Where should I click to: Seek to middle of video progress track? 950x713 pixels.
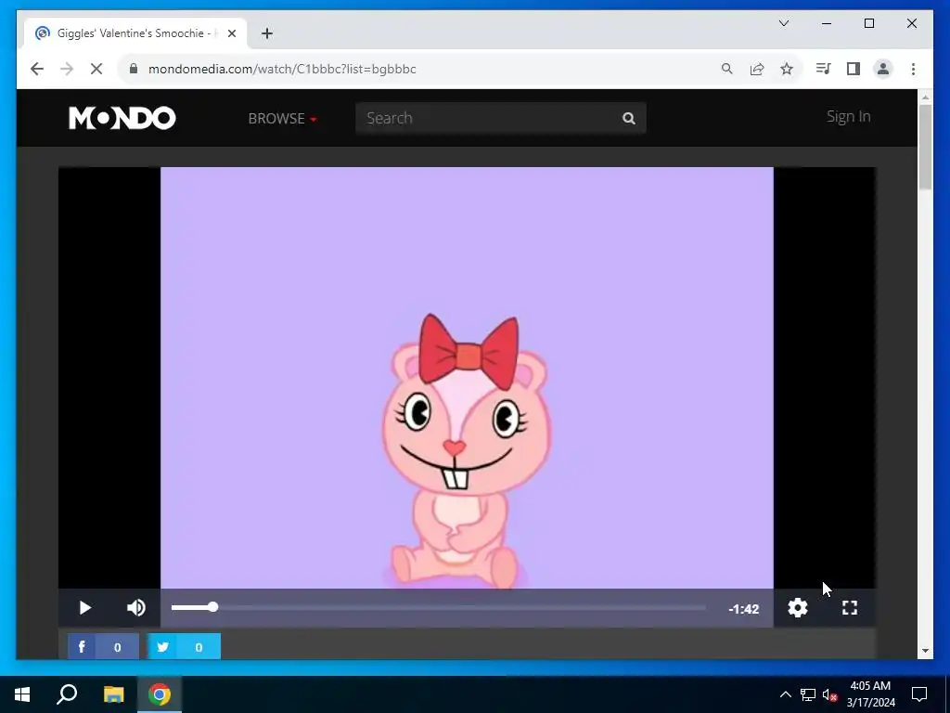click(x=439, y=607)
